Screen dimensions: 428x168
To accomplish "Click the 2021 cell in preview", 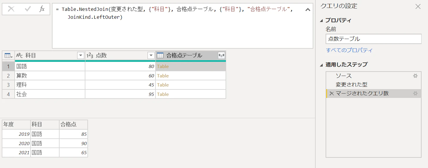I will point(16,152).
